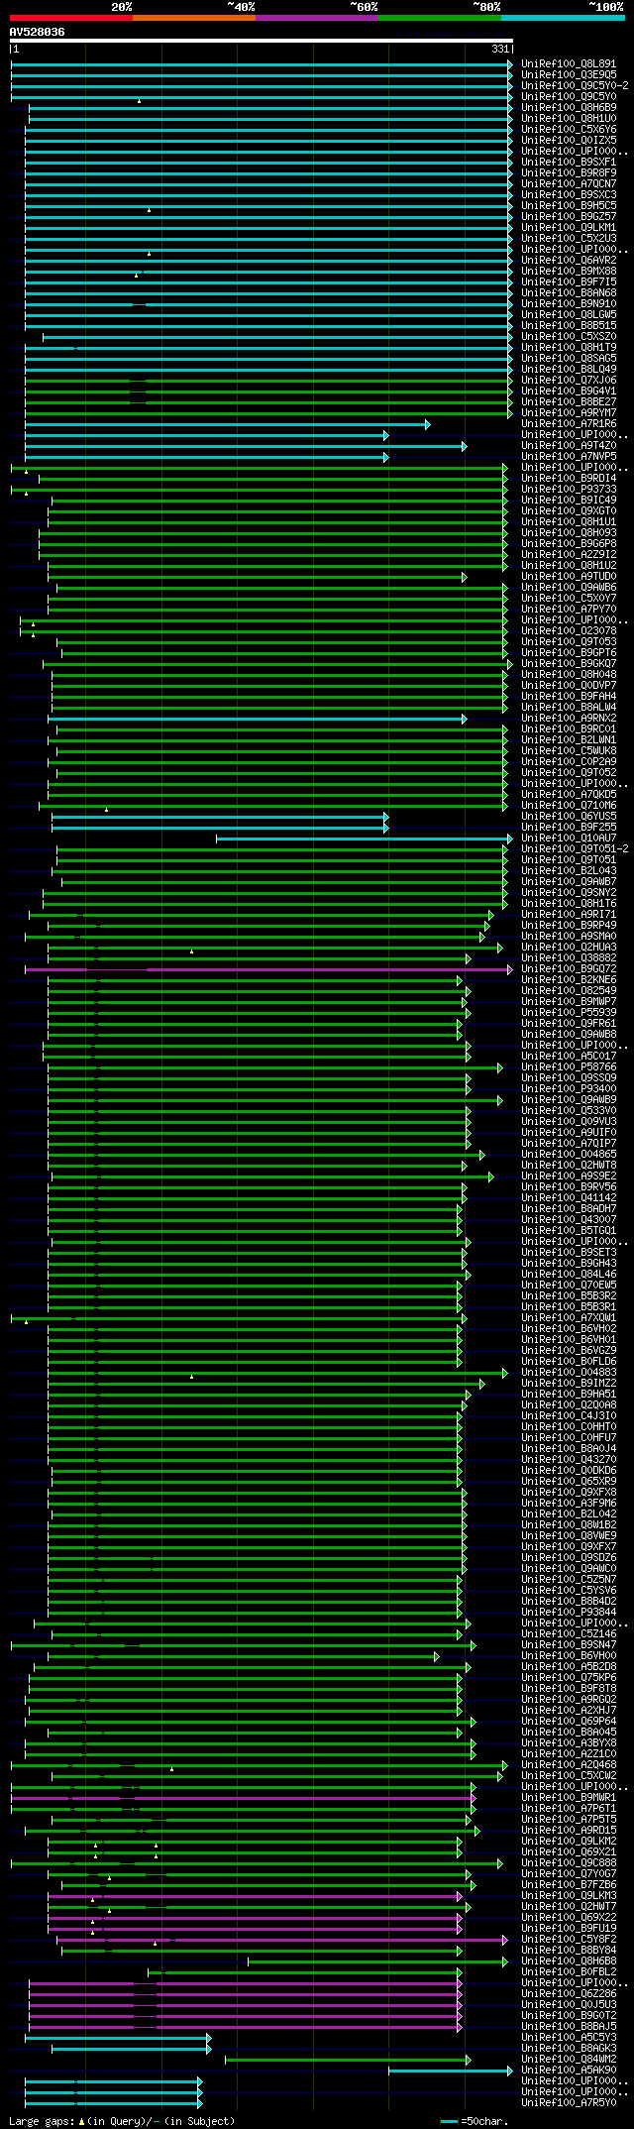Open hit UniRef100_P93400
Image resolution: width=634 pixels, height=2129 pixels.
pyautogui.click(x=569, y=1088)
